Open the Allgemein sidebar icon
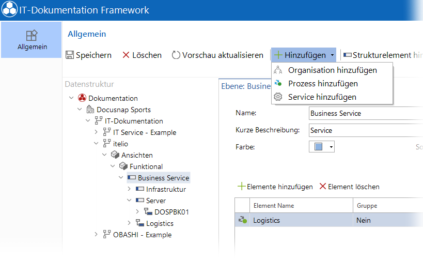423x260 pixels. (x=32, y=35)
